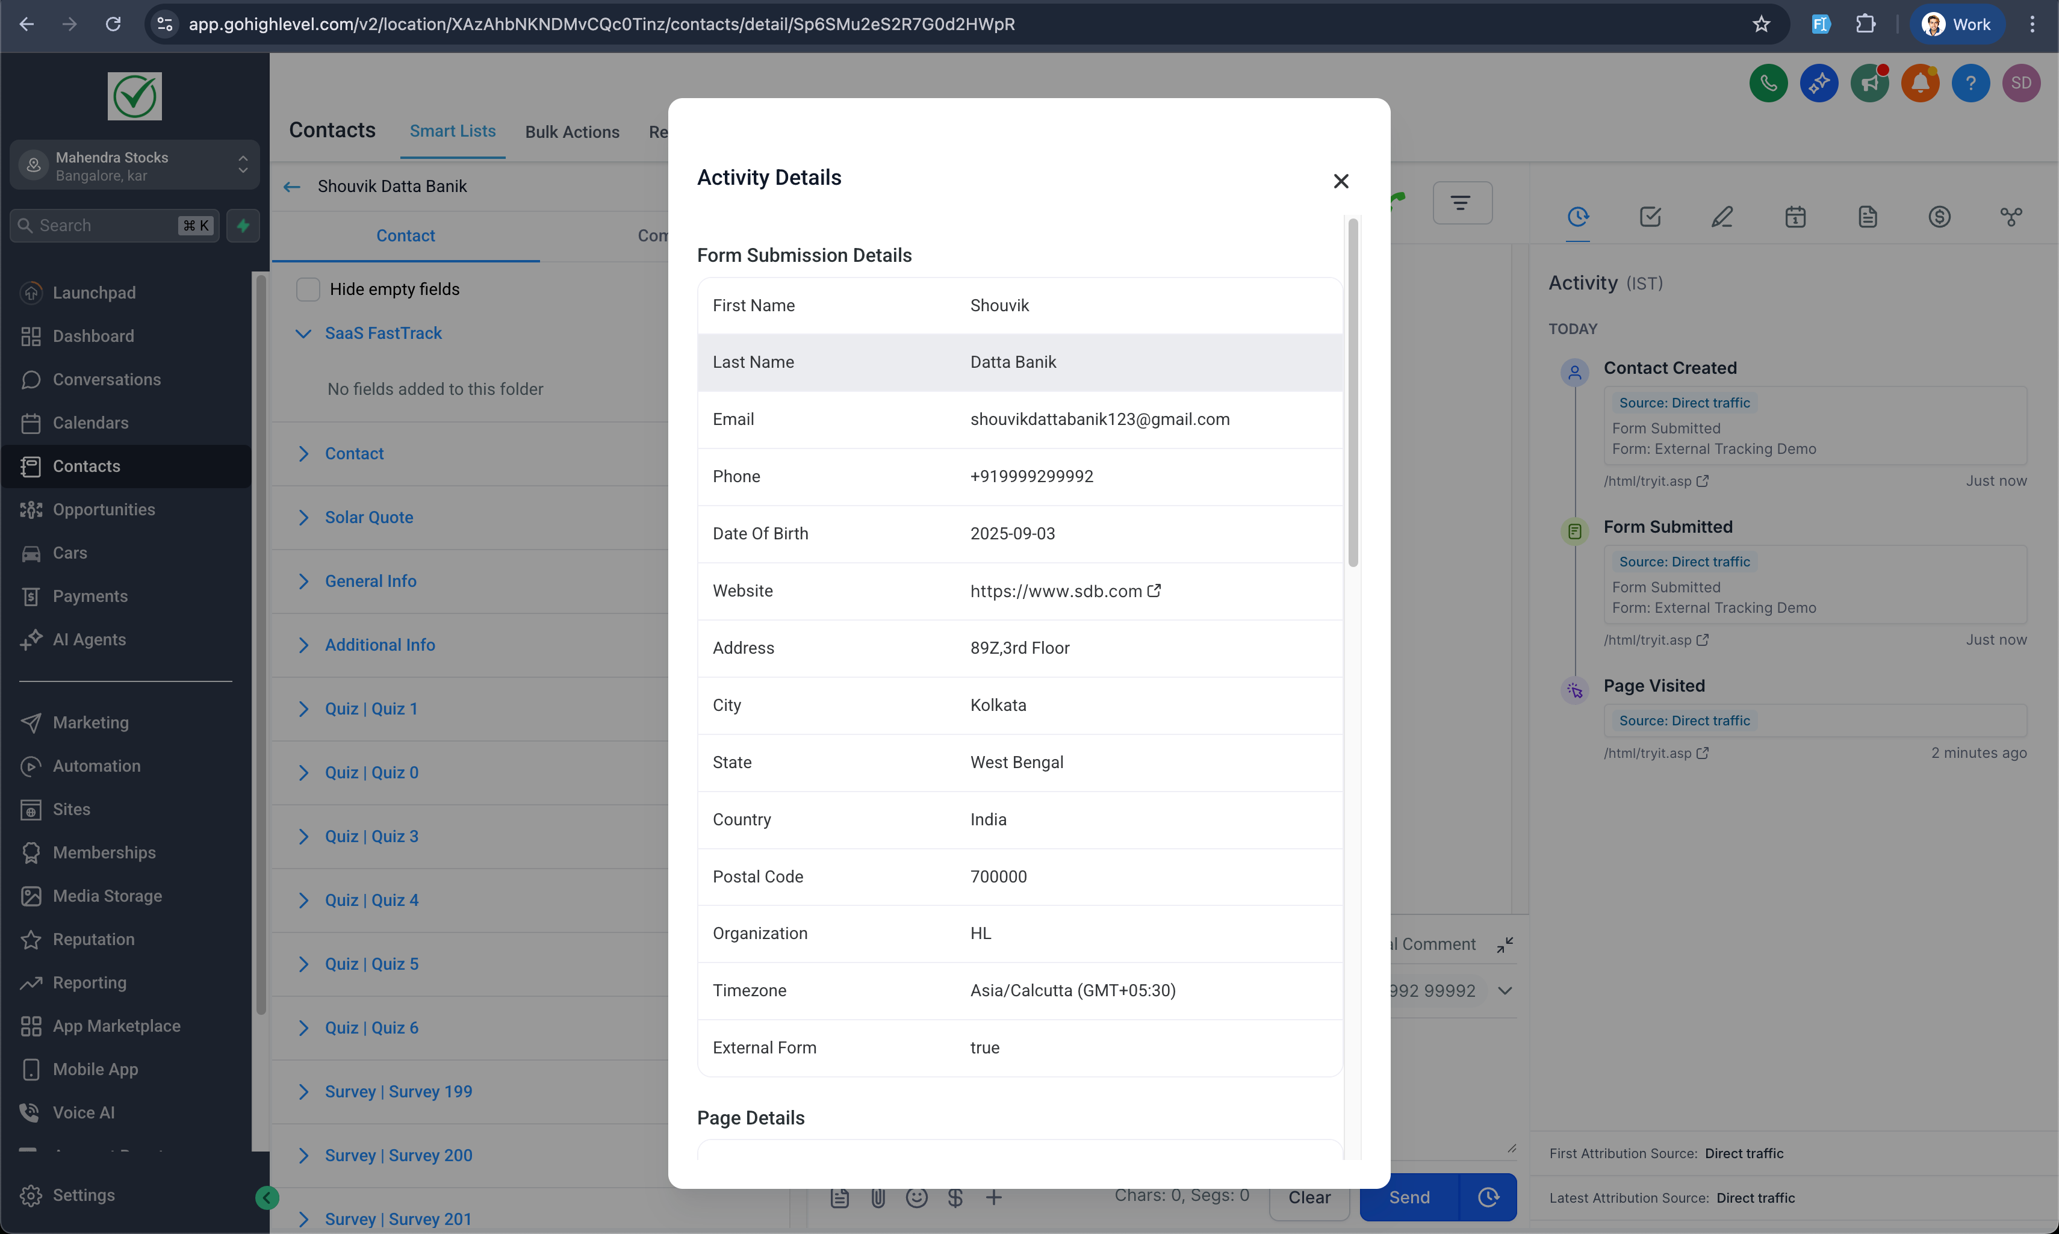The image size is (2059, 1234).
Task: Open the notifications bell icon
Action: [1920, 83]
